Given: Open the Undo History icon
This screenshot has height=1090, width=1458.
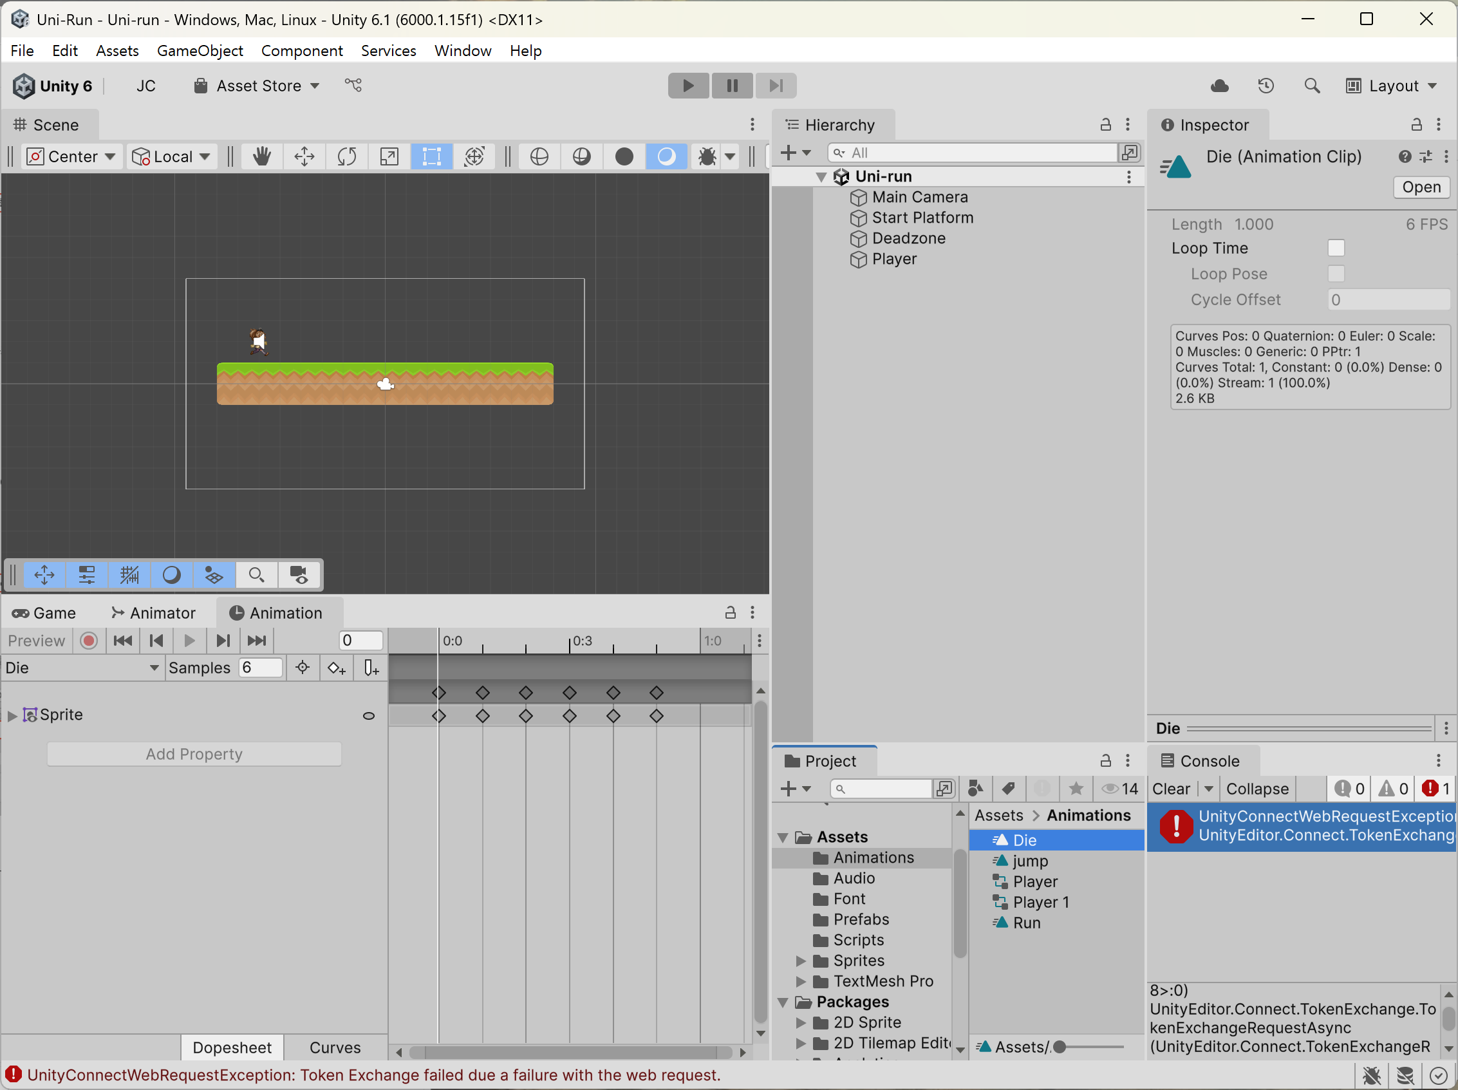Looking at the screenshot, I should 1266,86.
